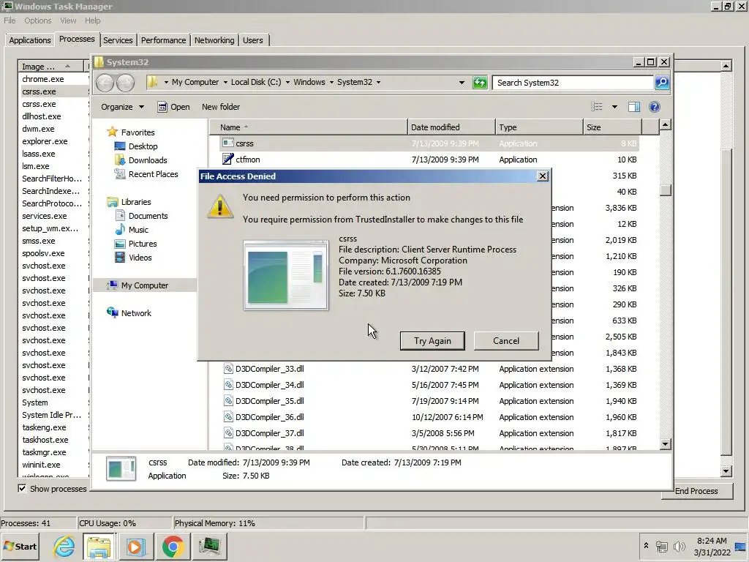
Task: Toggle Show processes from all users checkbox
Action: pos(22,488)
